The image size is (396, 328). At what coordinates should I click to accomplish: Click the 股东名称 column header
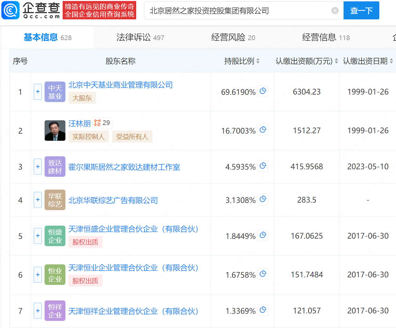click(x=121, y=61)
